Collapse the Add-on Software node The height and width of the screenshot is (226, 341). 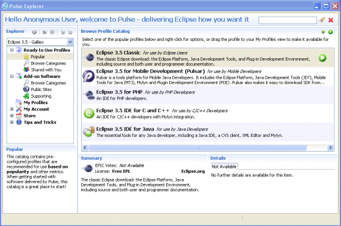pyautogui.click(x=12, y=76)
